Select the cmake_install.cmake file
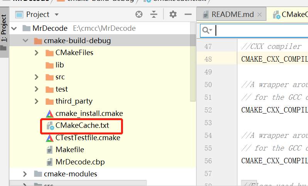The height and width of the screenshot is (186, 308). point(89,113)
